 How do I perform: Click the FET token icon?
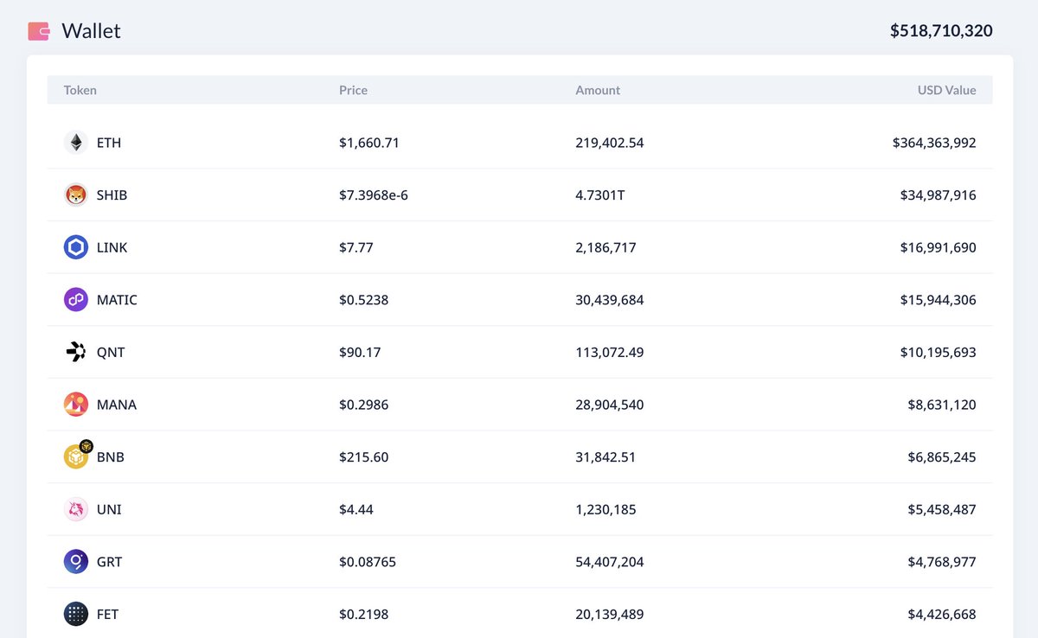(76, 615)
